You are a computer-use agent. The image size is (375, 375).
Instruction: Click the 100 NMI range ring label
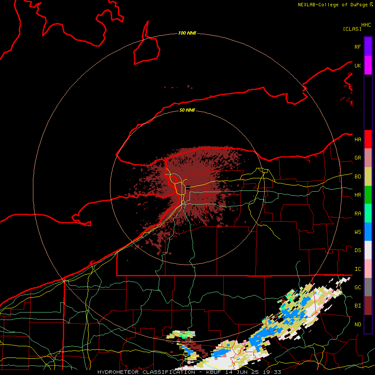[x=187, y=33]
